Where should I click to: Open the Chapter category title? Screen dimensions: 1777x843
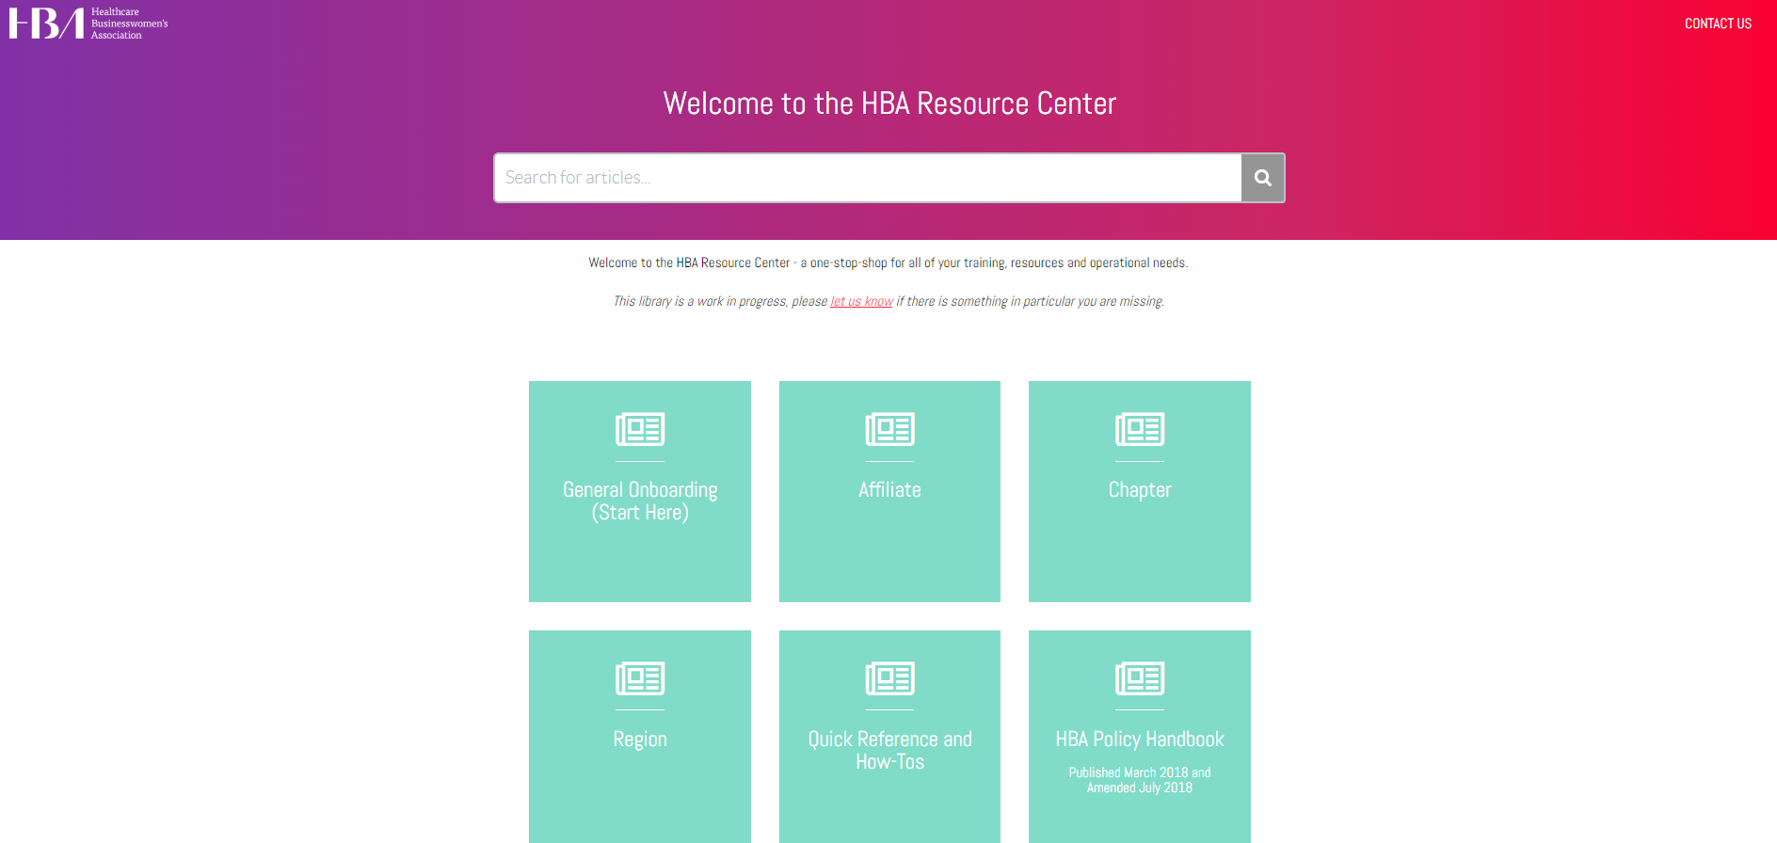[x=1140, y=489]
